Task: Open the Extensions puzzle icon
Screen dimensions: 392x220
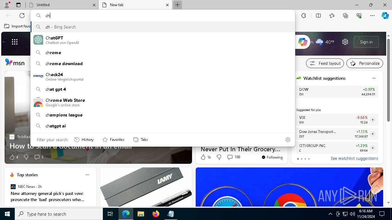Action: pos(303,16)
